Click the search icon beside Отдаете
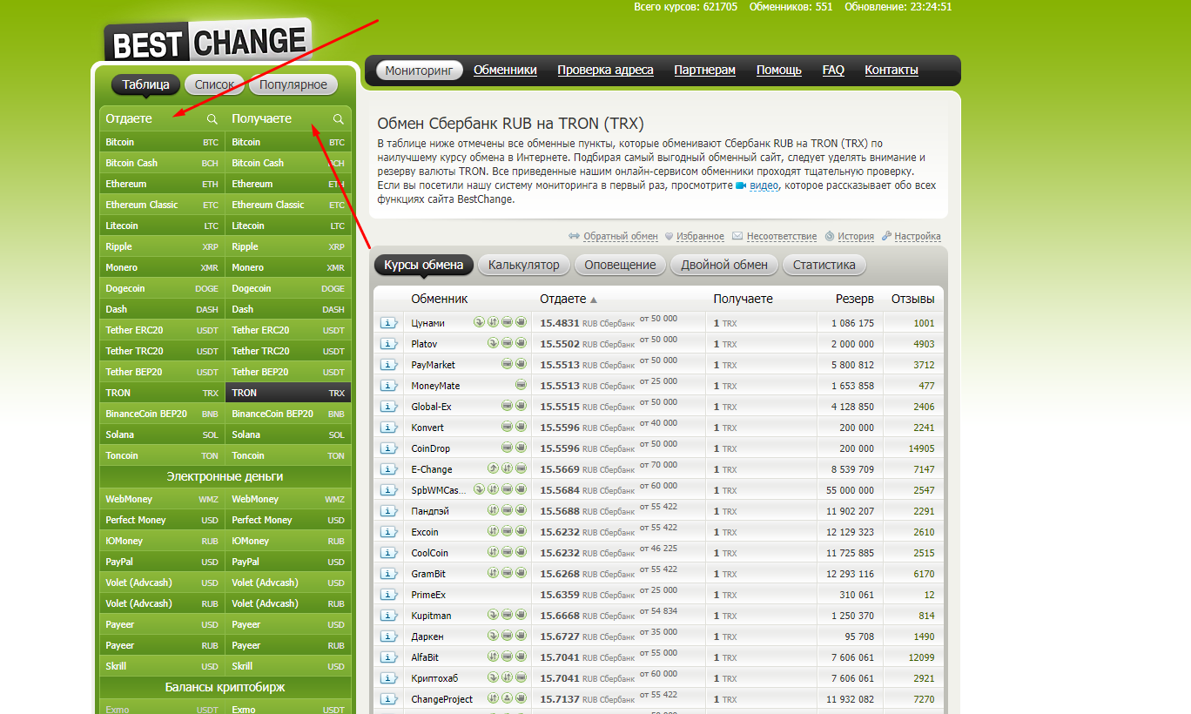This screenshot has height=714, width=1191. coord(212,119)
